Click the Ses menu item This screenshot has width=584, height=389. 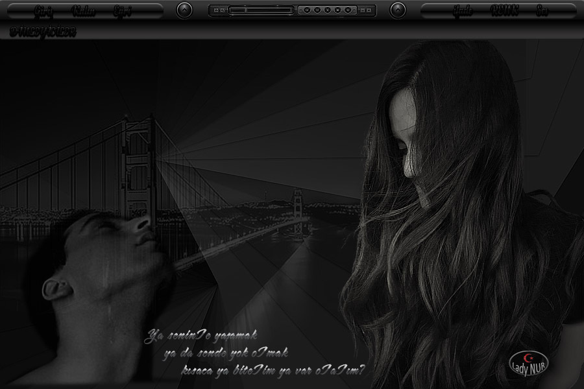(x=542, y=11)
